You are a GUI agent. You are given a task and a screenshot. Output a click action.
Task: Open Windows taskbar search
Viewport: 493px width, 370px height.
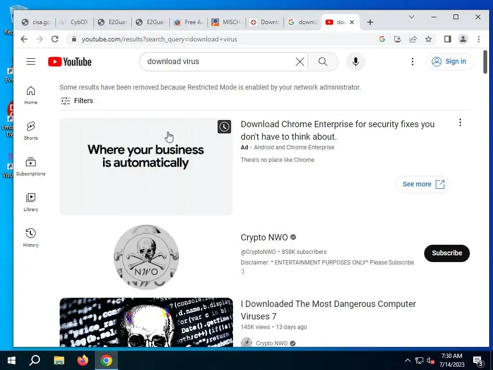pyautogui.click(x=35, y=360)
